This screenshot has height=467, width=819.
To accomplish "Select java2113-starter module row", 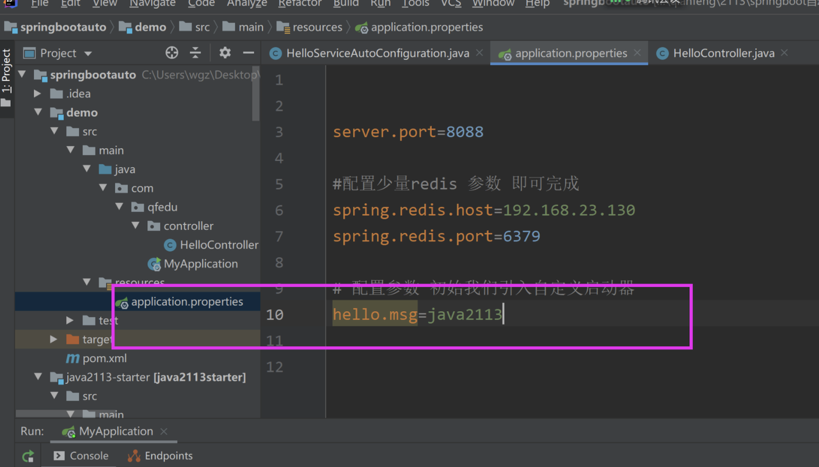I will tap(138, 377).
